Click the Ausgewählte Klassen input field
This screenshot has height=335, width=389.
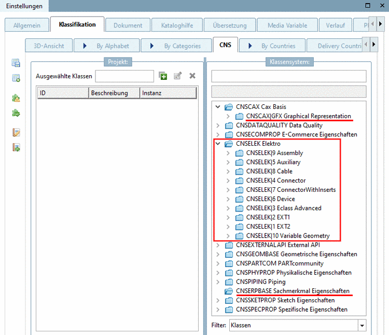tap(124, 76)
